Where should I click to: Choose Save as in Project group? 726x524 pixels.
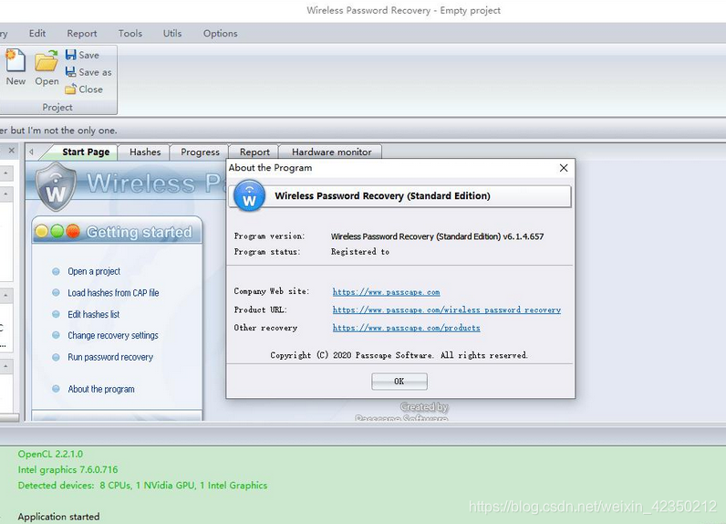88,72
